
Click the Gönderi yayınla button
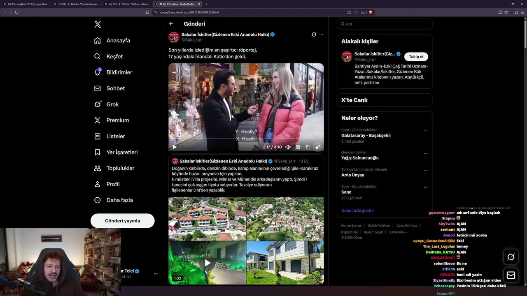click(x=123, y=221)
